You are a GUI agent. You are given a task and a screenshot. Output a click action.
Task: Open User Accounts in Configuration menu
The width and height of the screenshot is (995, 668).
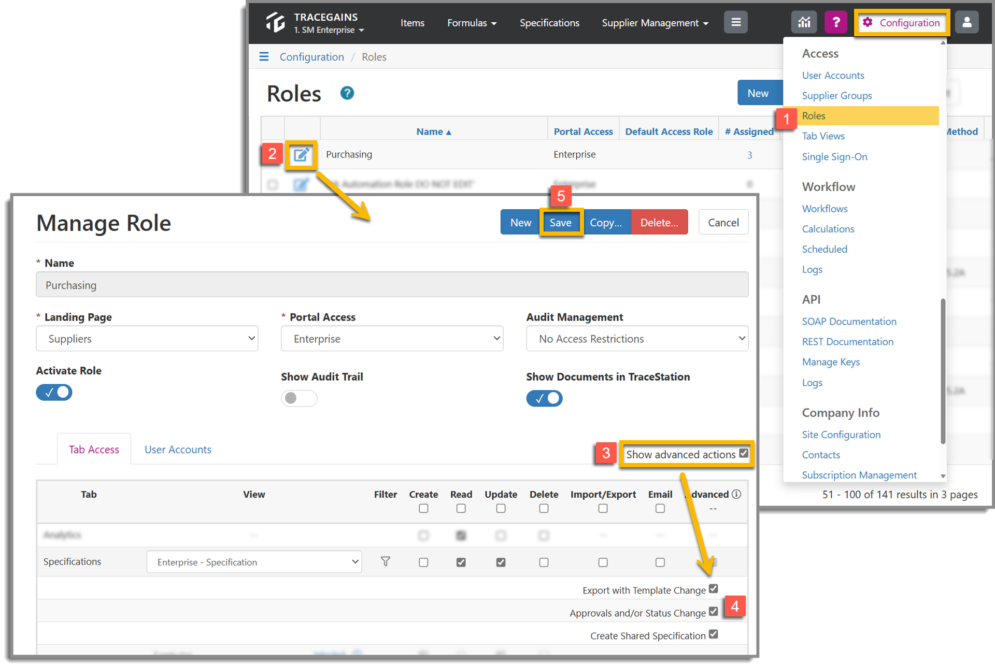833,75
